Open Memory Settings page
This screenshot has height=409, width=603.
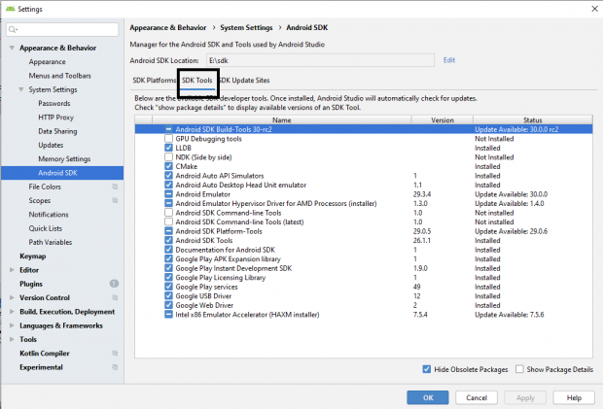point(64,158)
